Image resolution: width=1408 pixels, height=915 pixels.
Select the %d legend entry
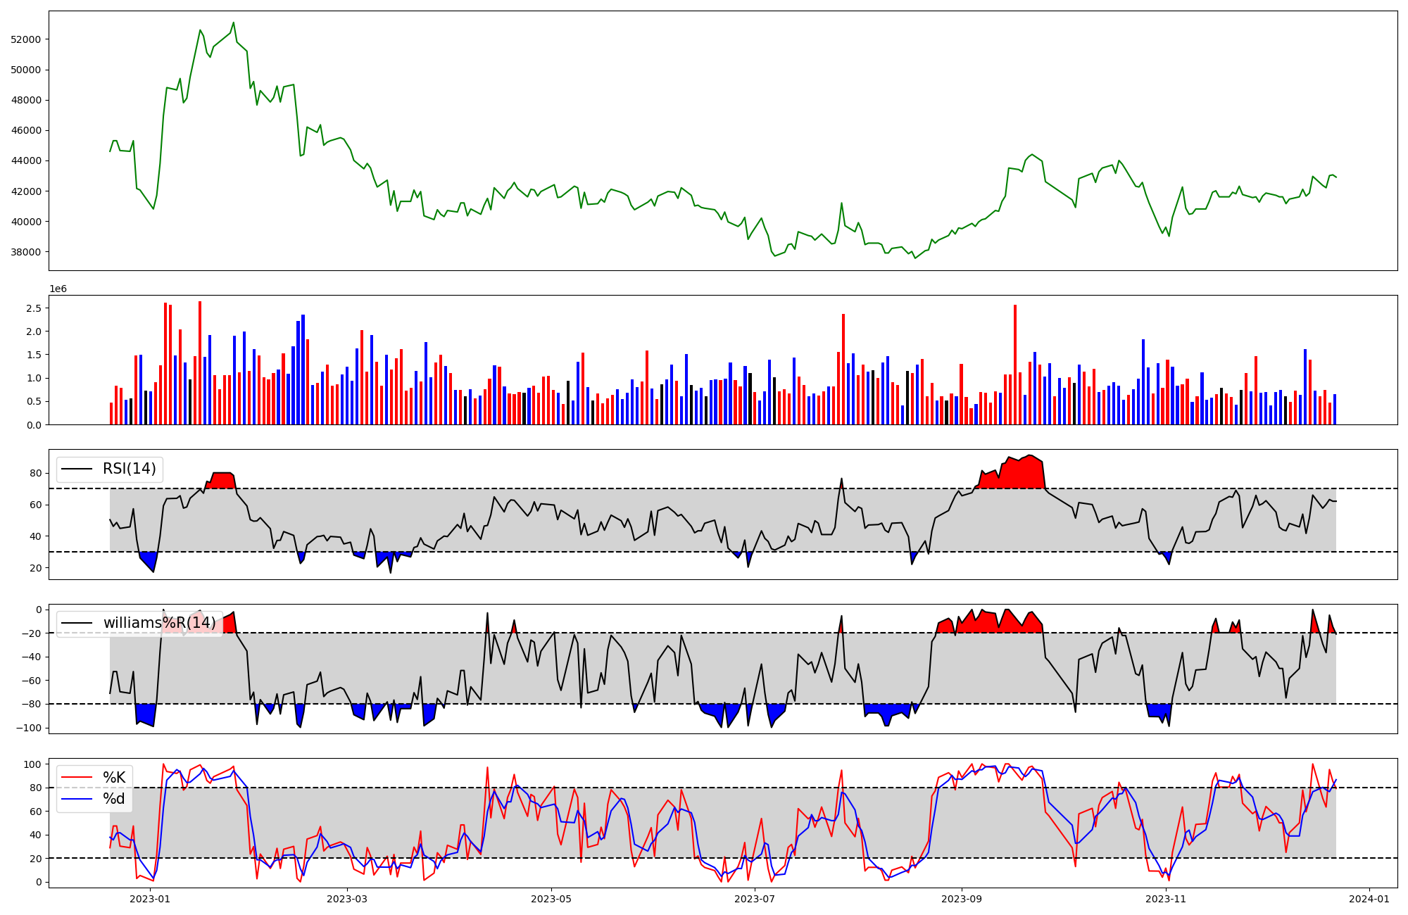coord(114,798)
